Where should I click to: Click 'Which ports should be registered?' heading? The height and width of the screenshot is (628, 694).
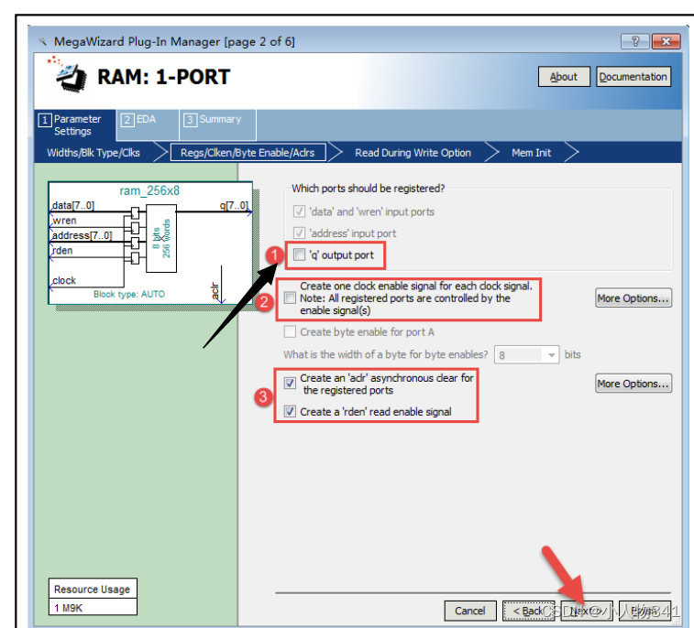pos(368,189)
